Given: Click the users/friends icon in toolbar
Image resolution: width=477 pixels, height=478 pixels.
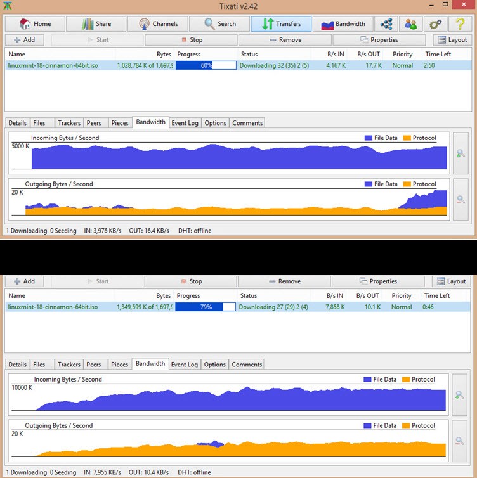Looking at the screenshot, I should 411,24.
